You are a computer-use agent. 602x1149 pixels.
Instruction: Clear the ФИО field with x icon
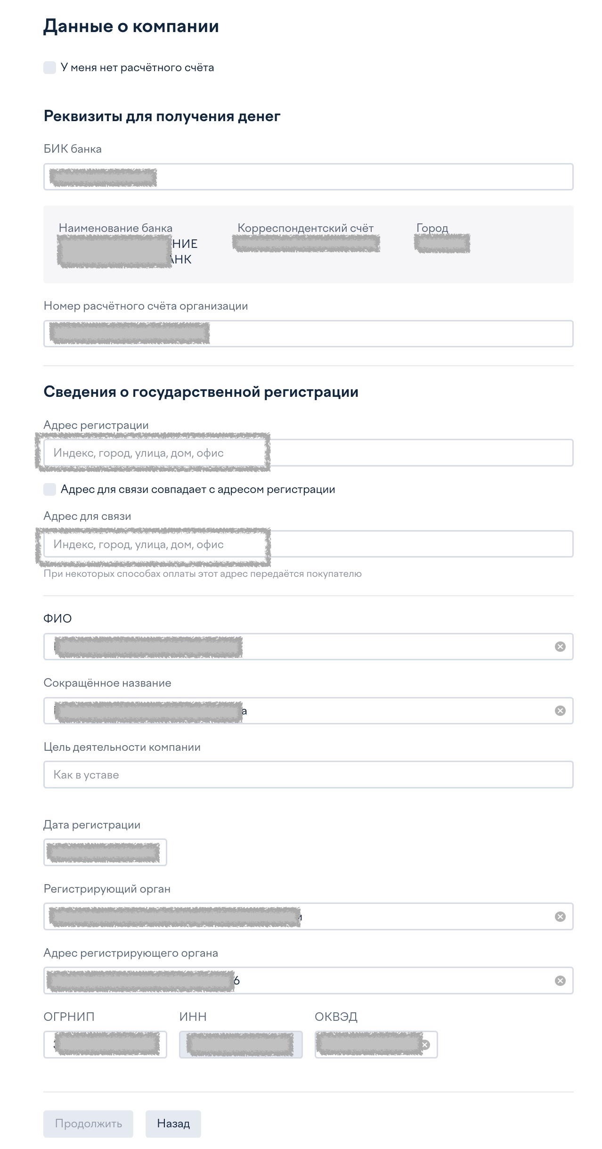click(x=560, y=647)
